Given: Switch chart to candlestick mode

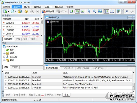Looking at the screenshot, I should (x=77, y=11).
